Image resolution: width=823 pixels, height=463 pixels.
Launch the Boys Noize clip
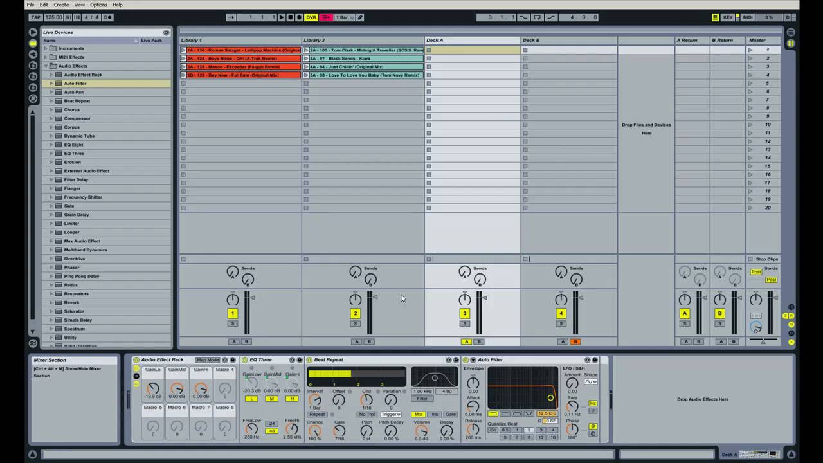pos(183,59)
